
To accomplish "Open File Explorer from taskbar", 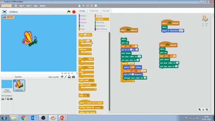I will click(x=14, y=118).
